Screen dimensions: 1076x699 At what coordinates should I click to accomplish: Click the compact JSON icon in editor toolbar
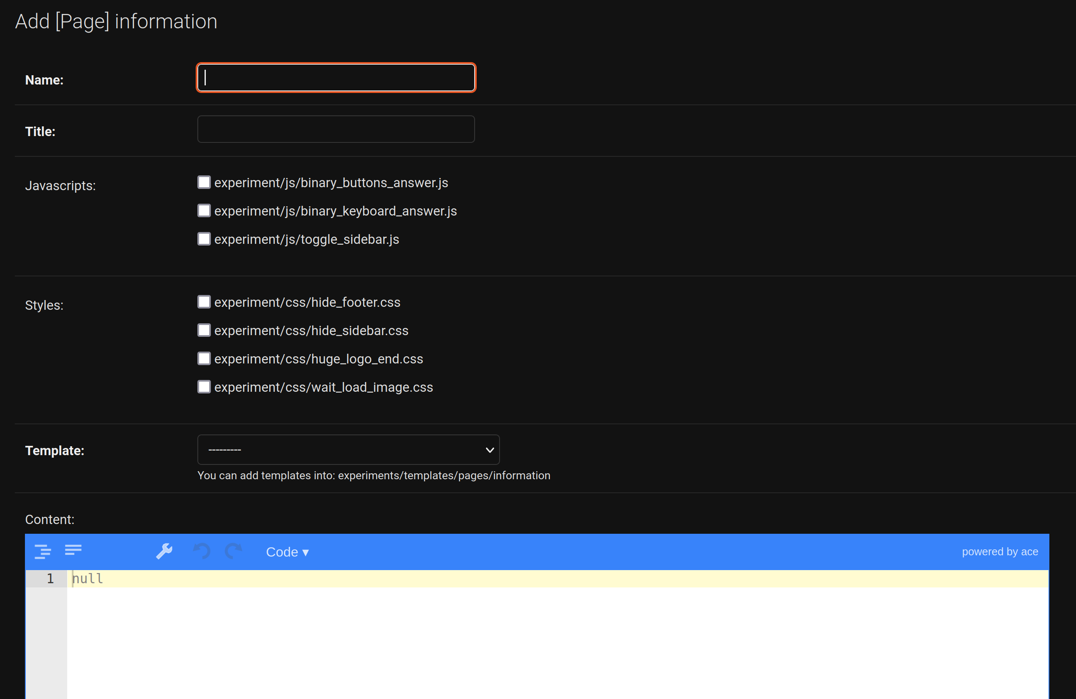(x=73, y=550)
